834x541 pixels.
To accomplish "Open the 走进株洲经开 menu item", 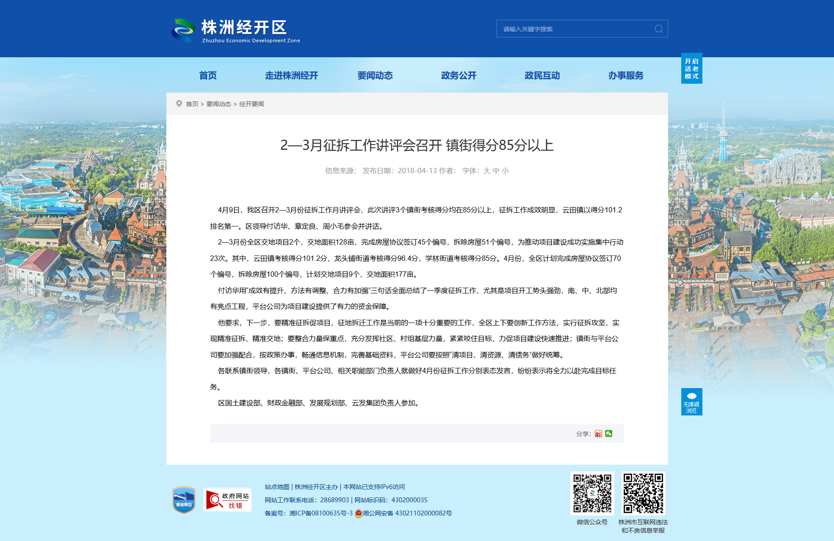I will 291,75.
